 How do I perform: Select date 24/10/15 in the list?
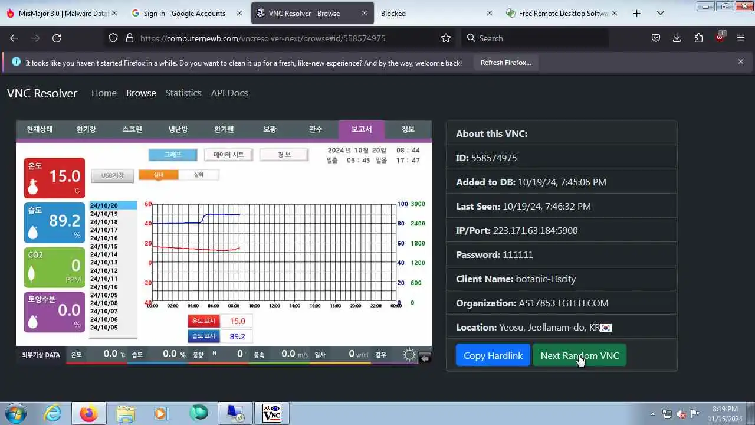pos(112,246)
